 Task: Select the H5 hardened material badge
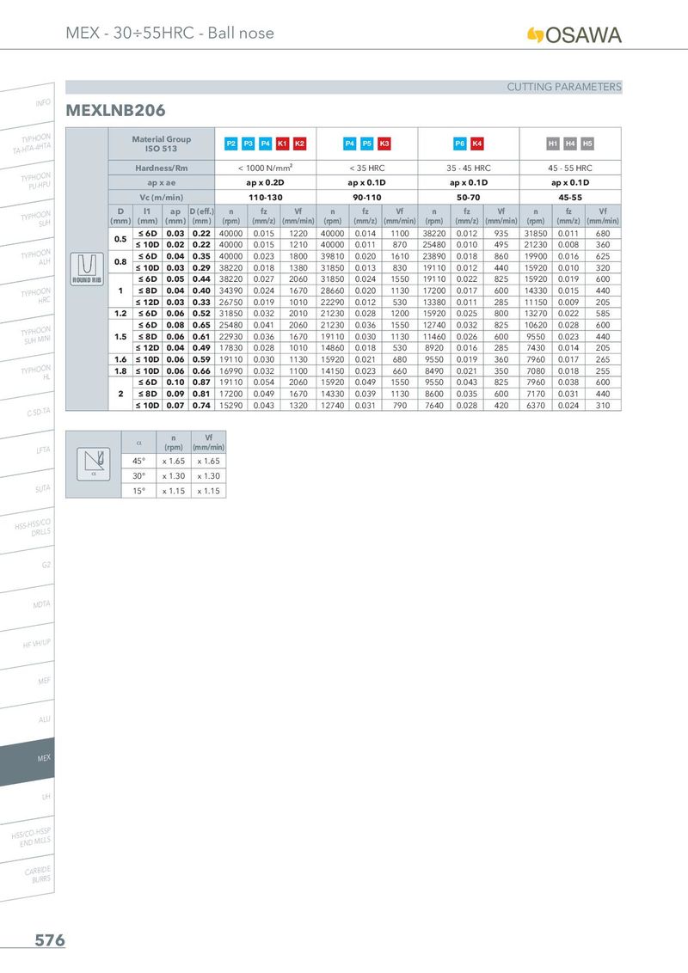pyautogui.click(x=587, y=144)
